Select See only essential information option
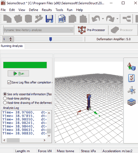Viewport: 138px width, 153px height. tap(5, 94)
